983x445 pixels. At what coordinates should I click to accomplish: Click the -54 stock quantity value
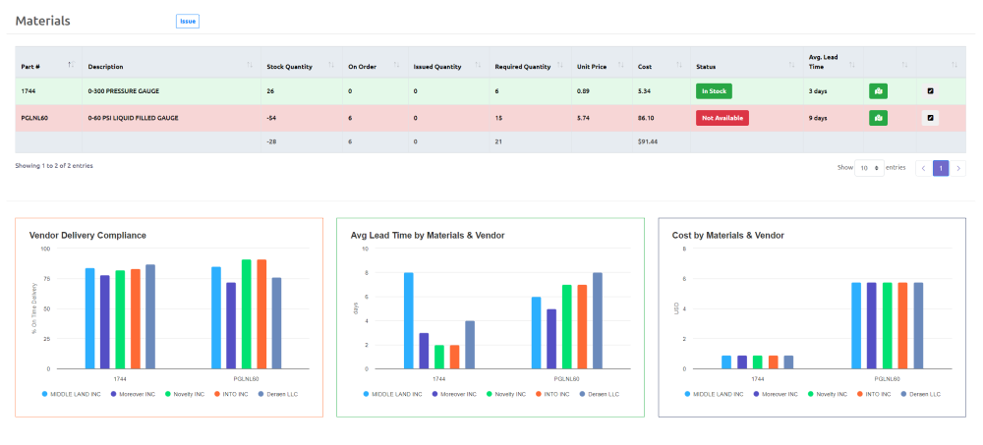272,117
